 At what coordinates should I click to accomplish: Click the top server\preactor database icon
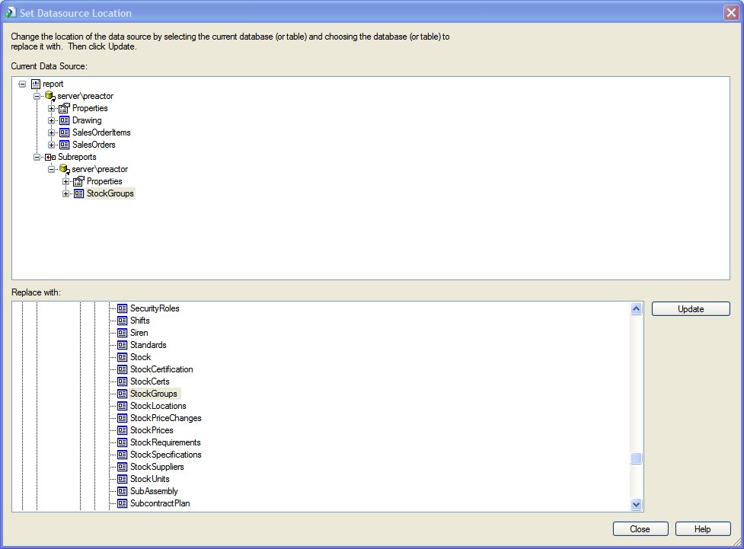click(50, 96)
